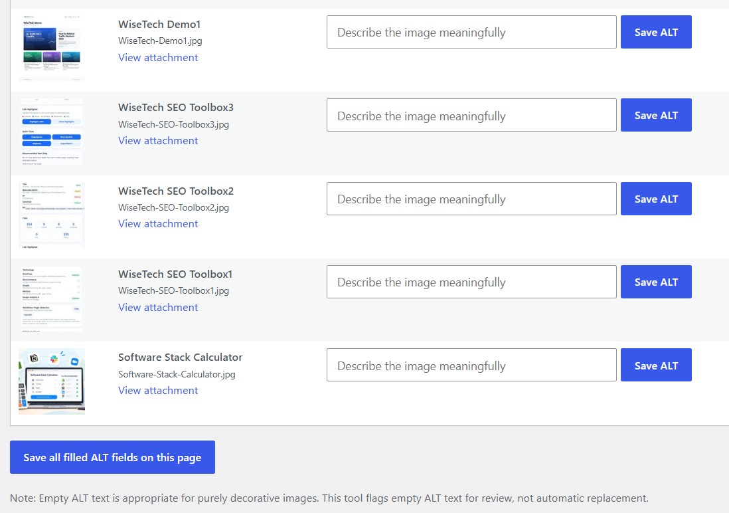Click the filename WiseTech-Demo1.jpg
This screenshot has width=729, height=513.
coord(160,41)
